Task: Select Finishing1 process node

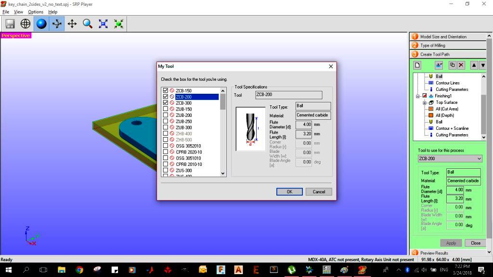Action: tap(443, 96)
